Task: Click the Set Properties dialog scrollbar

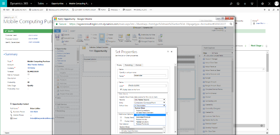Action: point(175,88)
